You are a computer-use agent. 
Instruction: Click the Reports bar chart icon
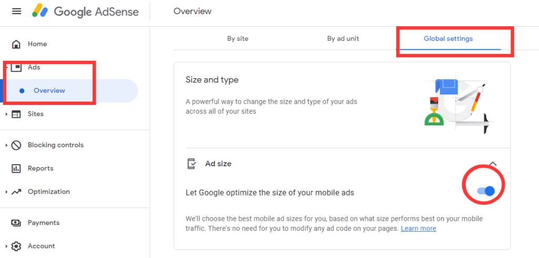coord(16,168)
